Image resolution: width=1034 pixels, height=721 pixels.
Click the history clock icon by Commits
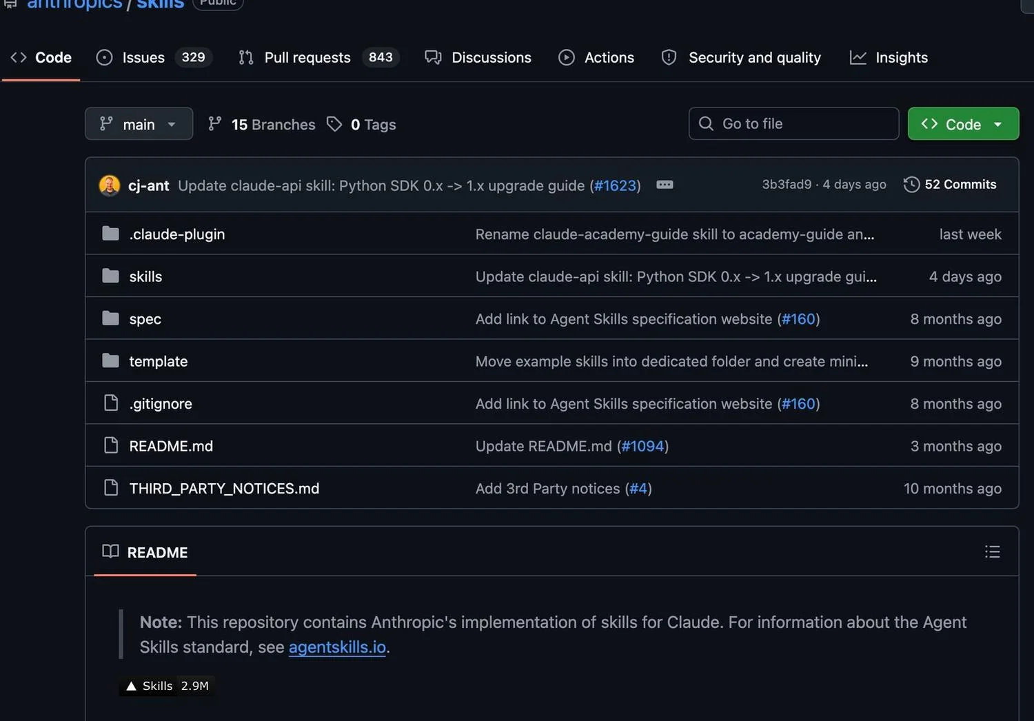pos(911,185)
